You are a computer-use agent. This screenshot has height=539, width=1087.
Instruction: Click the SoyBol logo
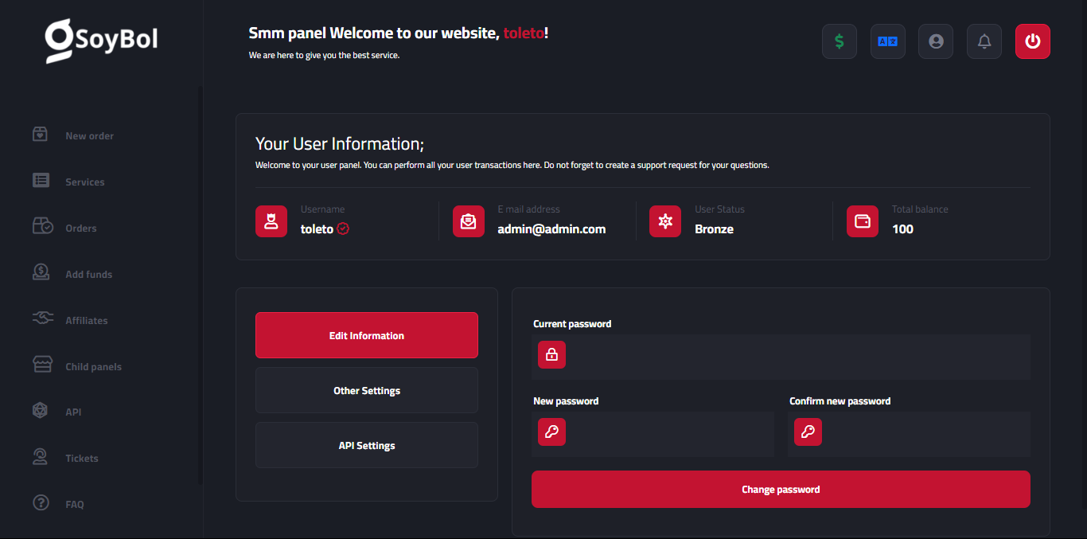click(x=101, y=41)
